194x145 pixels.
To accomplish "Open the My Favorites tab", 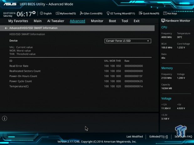I will click(18, 21).
